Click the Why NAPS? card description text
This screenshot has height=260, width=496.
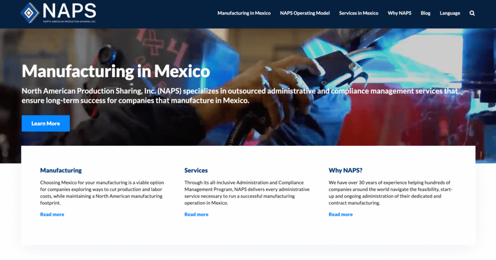tap(391, 193)
